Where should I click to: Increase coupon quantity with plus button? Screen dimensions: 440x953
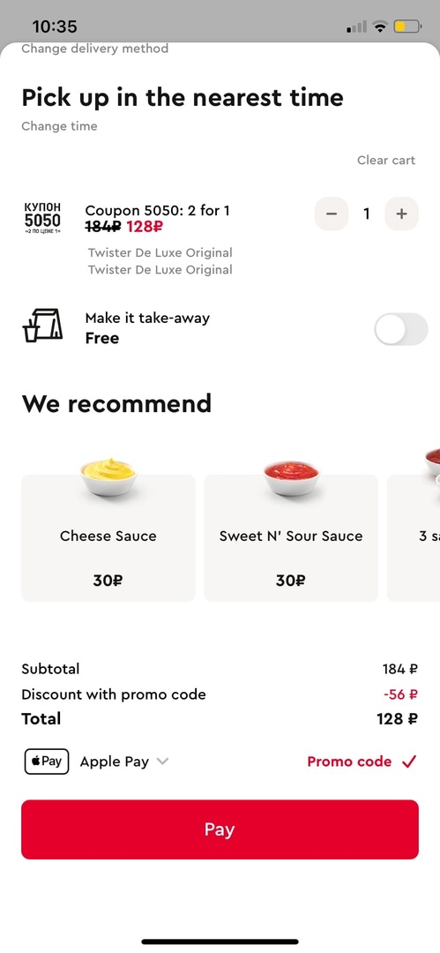[402, 214]
